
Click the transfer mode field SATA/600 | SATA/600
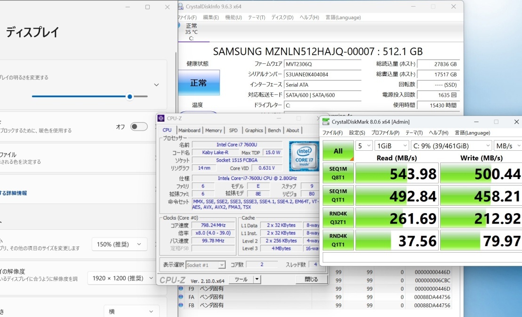click(x=322, y=95)
